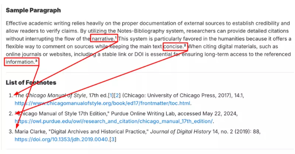
Task: Open the owl.purdue.edu Chicago manual link
Action: tap(113, 121)
